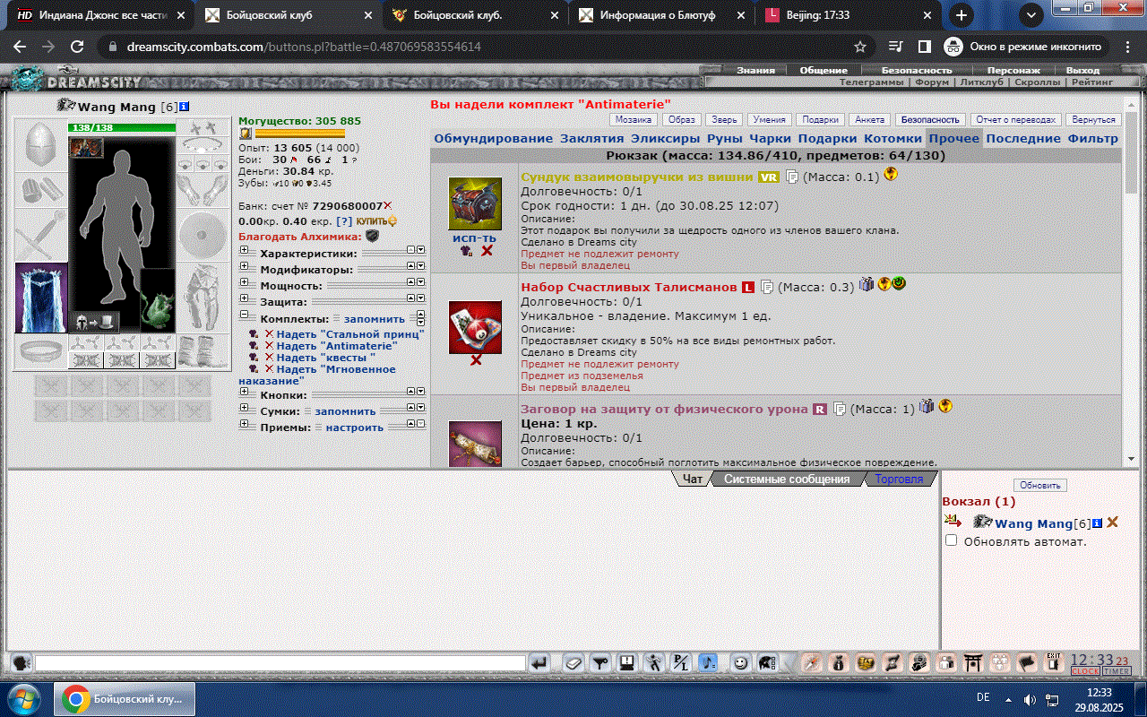Toggle the transliteration R/L button

682,663
